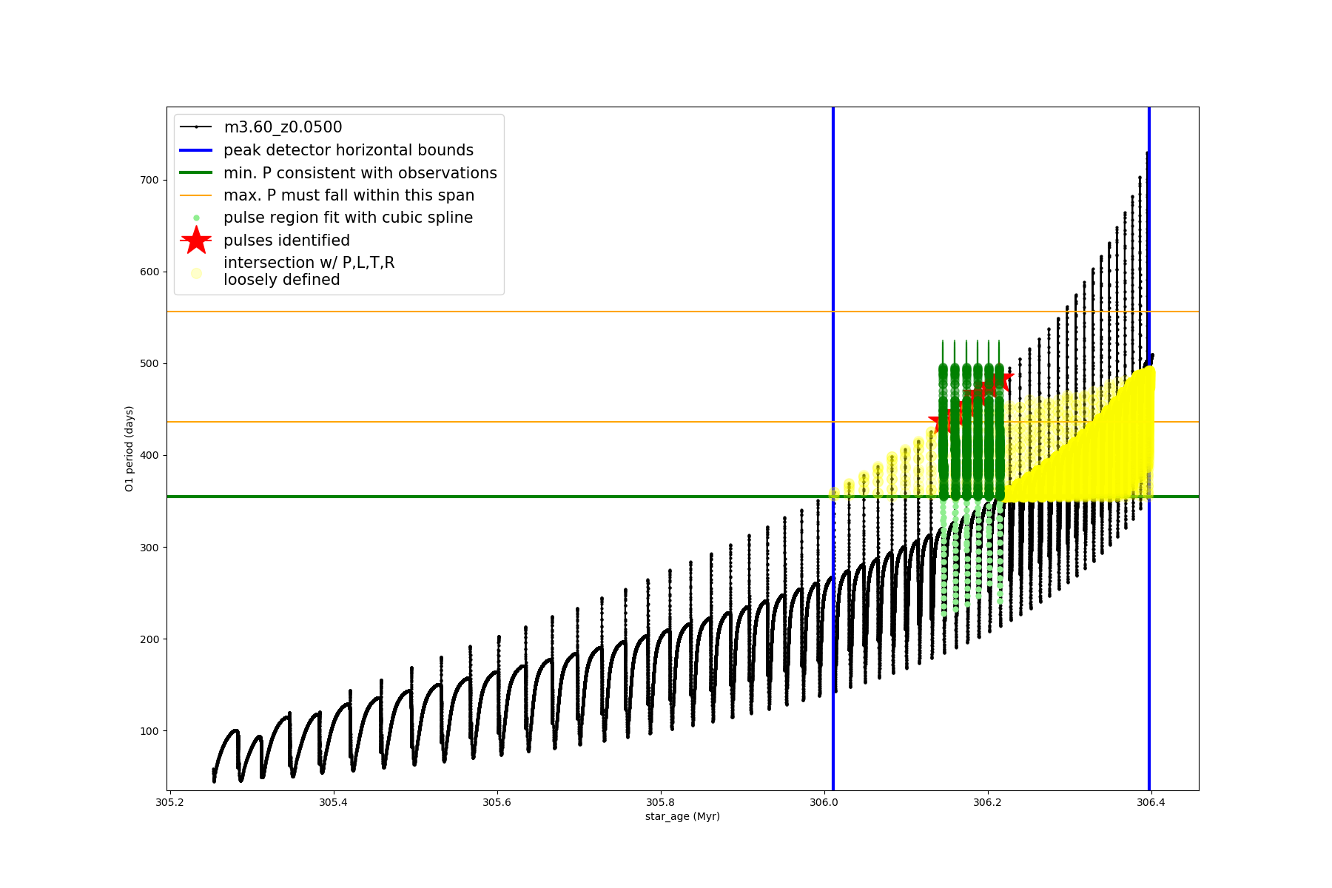Click 'pulse region fit with cubic spline' label
Image resolution: width=1332 pixels, height=888 pixels.
point(348,218)
